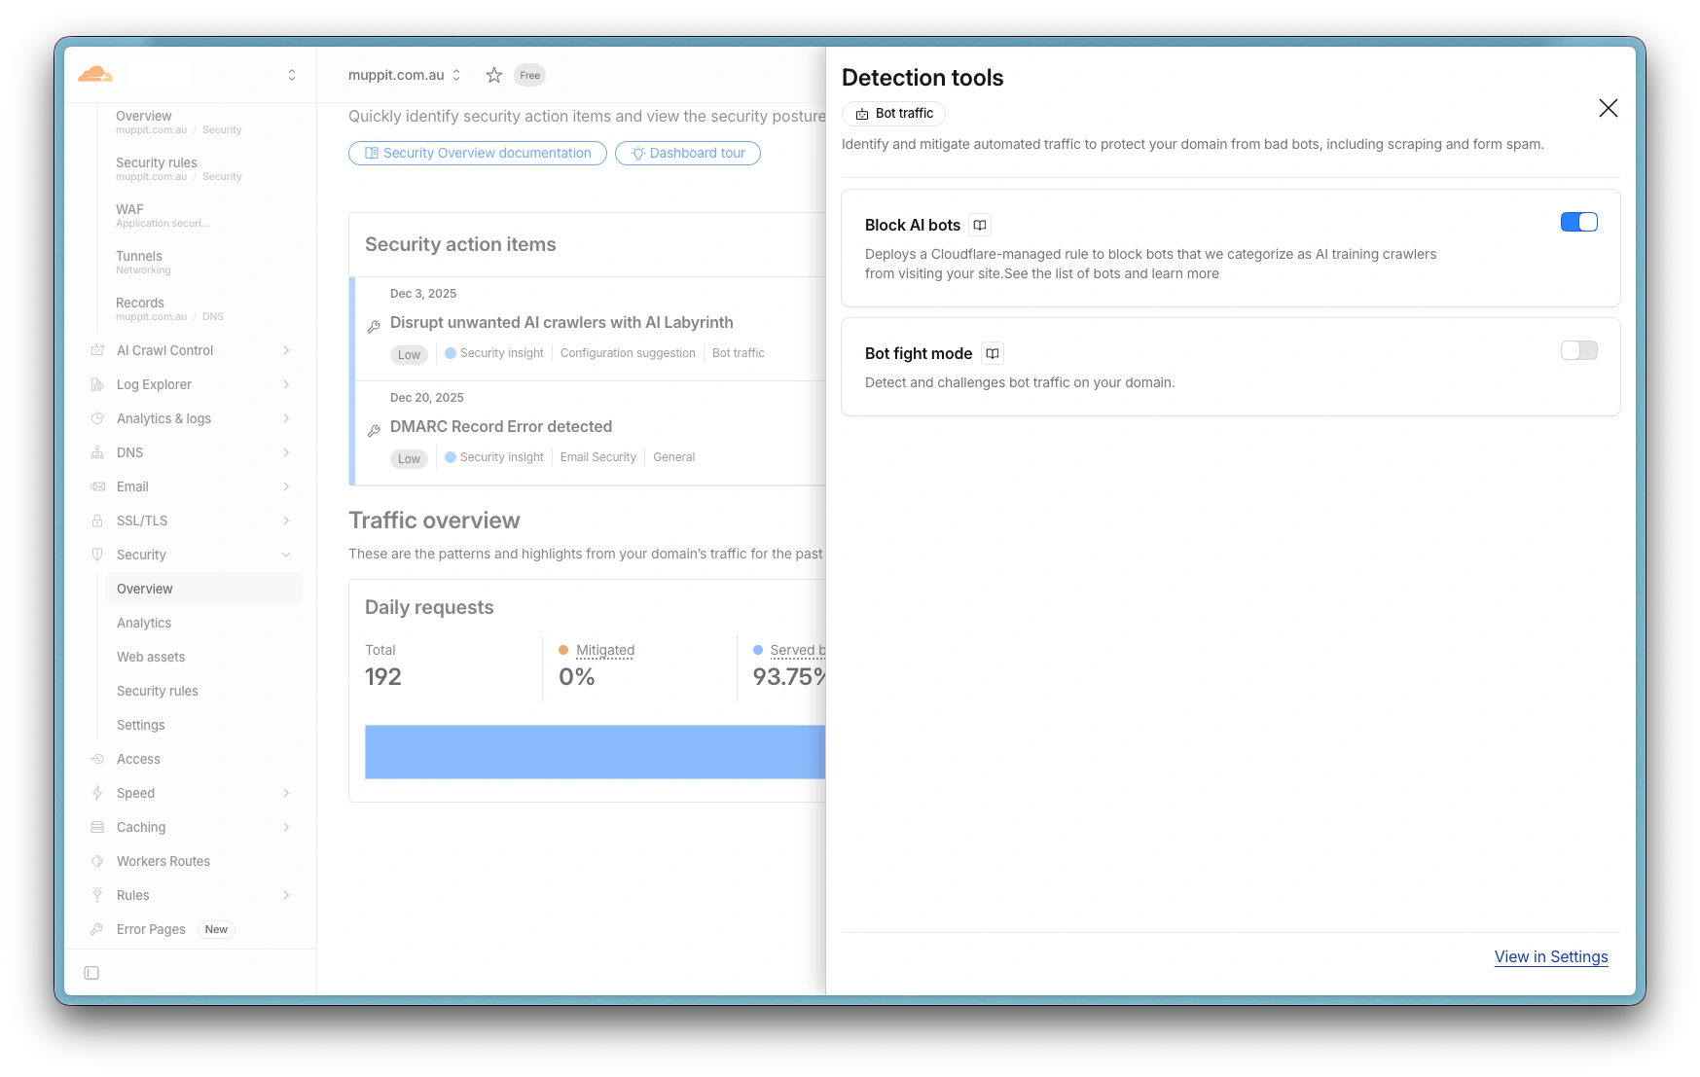Collapse the Security section in sidebar
Image resolution: width=1700 pixels, height=1077 pixels.
(x=286, y=555)
